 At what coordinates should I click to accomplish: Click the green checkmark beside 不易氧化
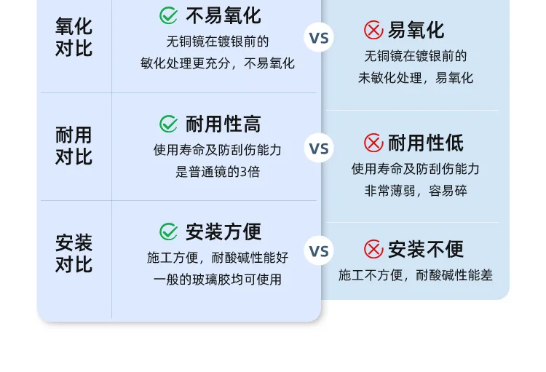click(x=169, y=16)
